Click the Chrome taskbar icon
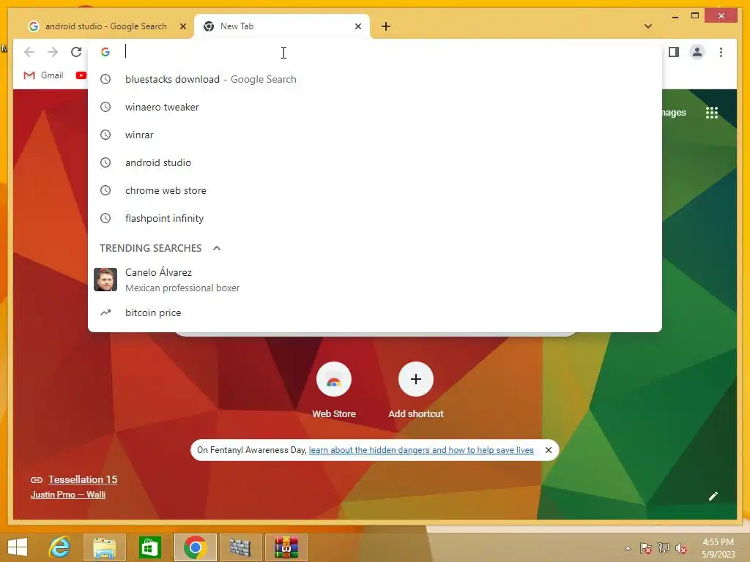Viewport: 750px width, 562px height. pyautogui.click(x=195, y=547)
